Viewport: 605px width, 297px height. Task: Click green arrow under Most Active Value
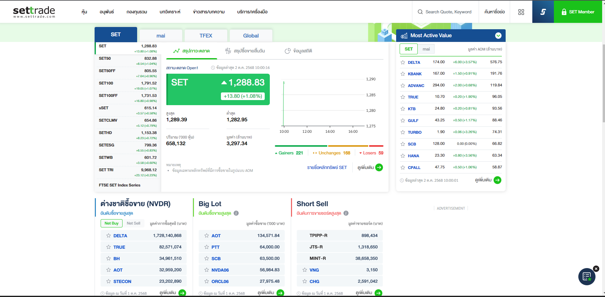(497, 180)
